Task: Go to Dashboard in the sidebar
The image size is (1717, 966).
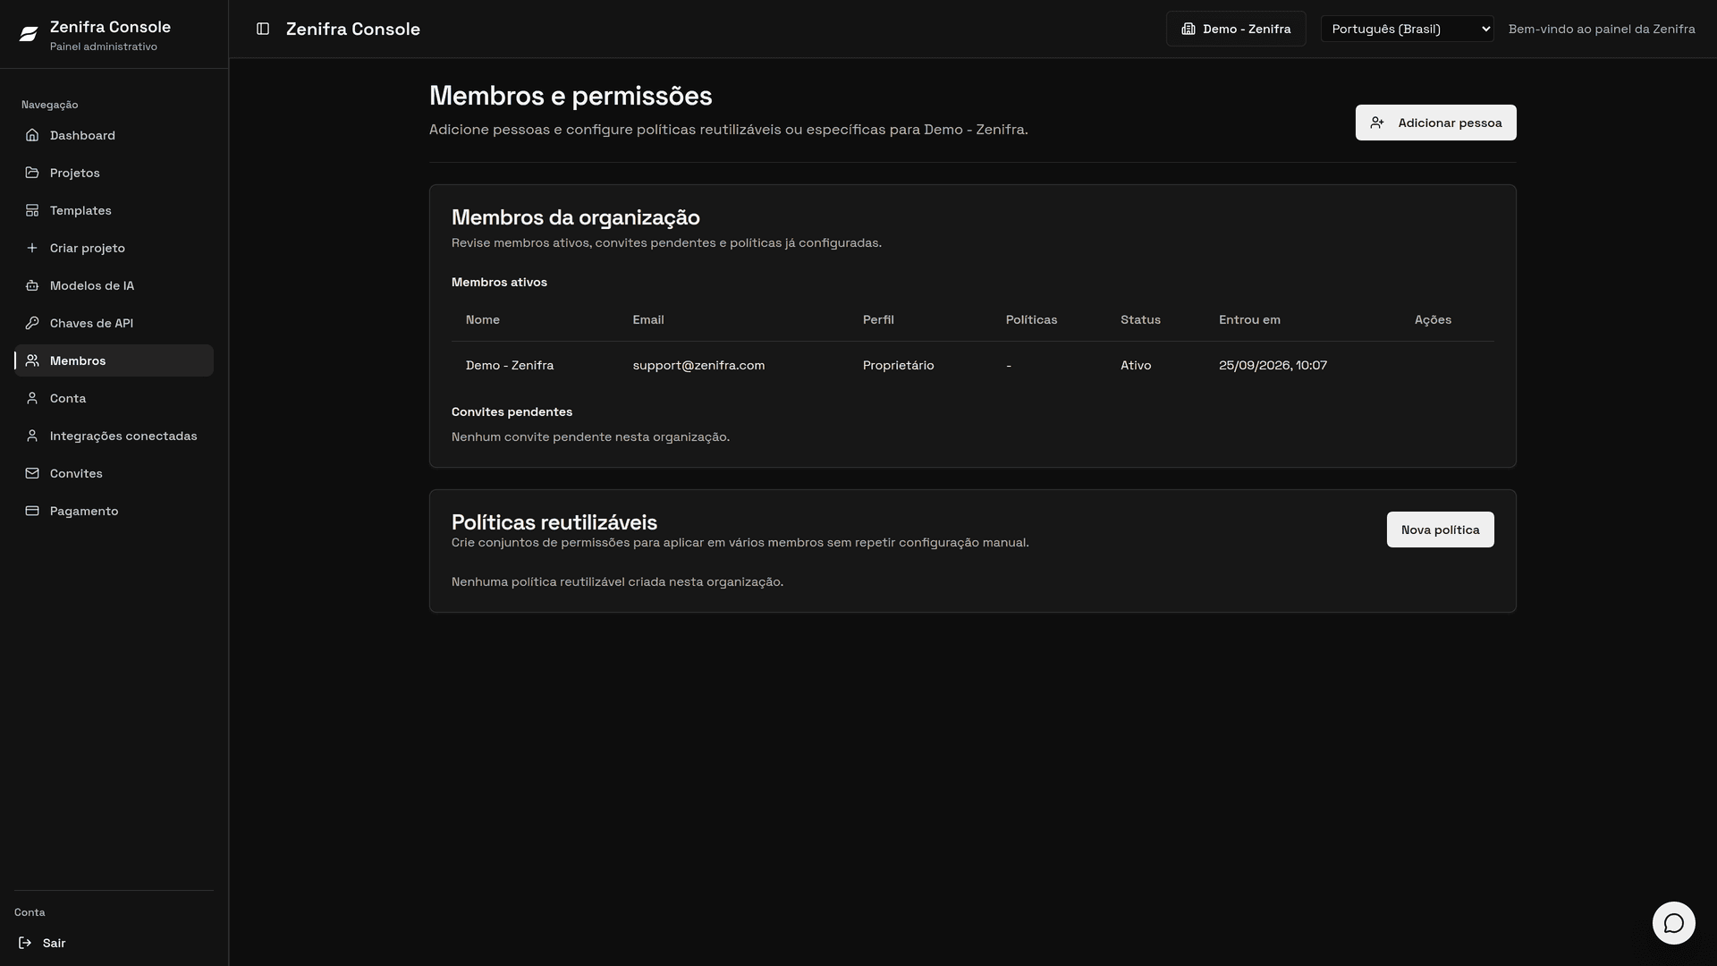Action: pos(114,135)
